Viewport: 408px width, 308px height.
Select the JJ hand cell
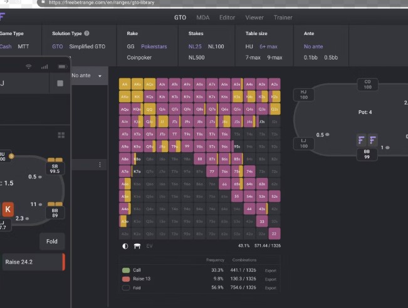point(162,121)
